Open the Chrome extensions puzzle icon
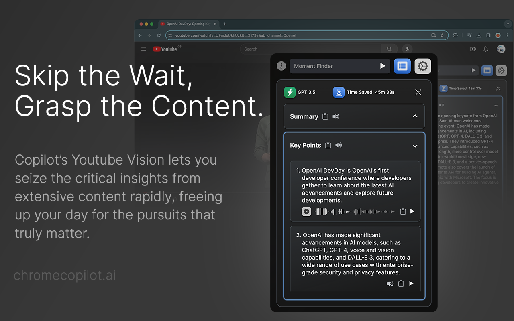Image resolution: width=514 pixels, height=321 pixels. coord(455,35)
